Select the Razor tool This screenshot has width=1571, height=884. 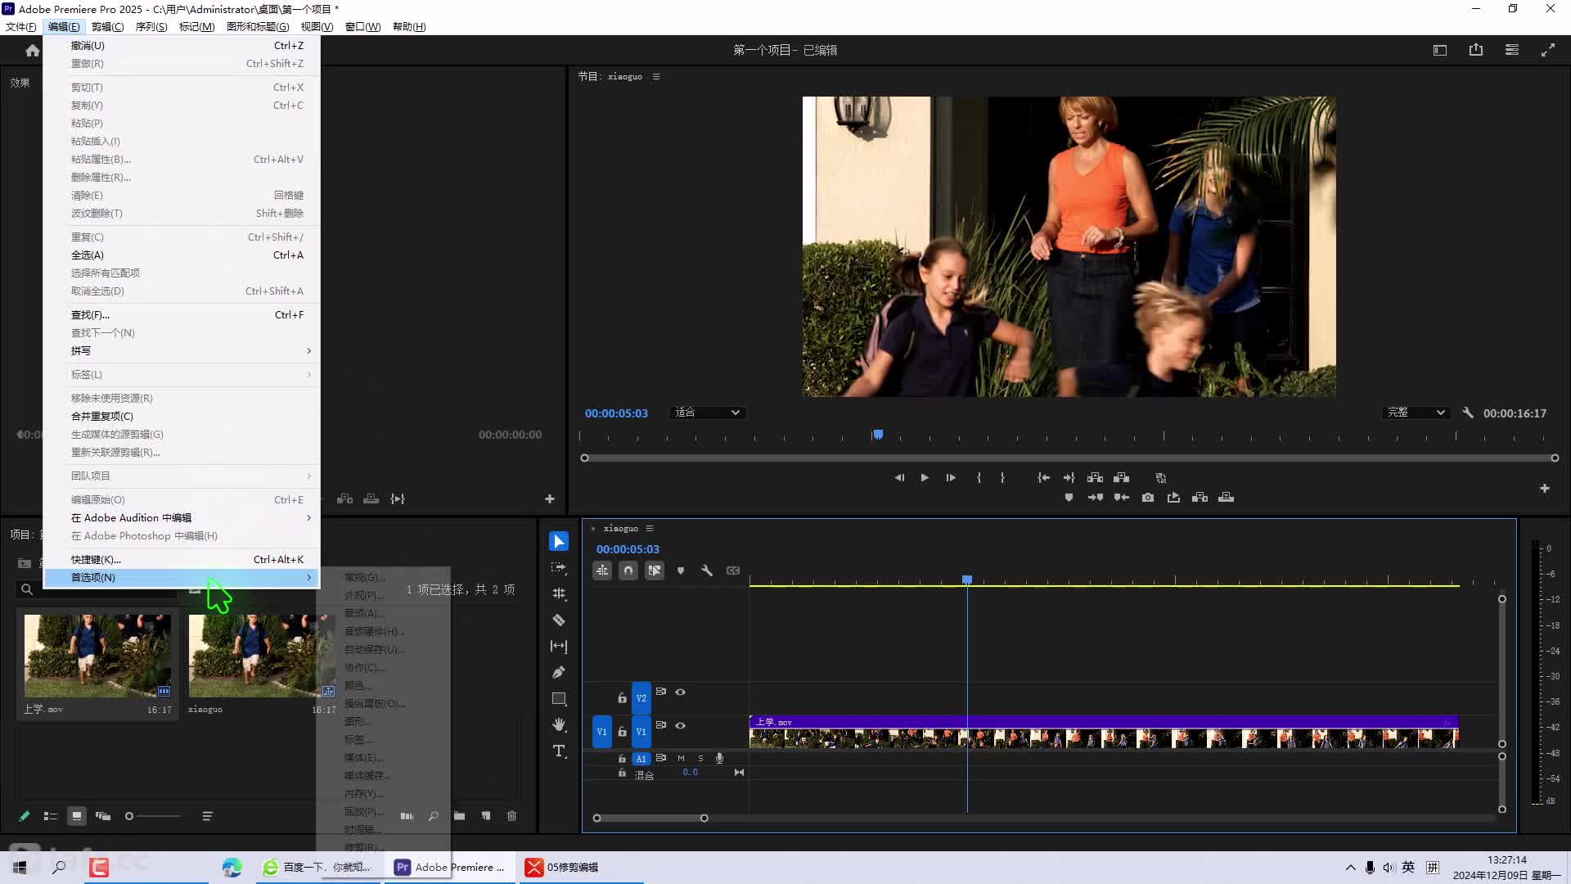click(559, 620)
